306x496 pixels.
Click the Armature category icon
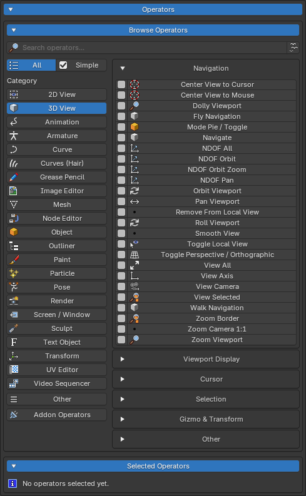(x=14, y=136)
